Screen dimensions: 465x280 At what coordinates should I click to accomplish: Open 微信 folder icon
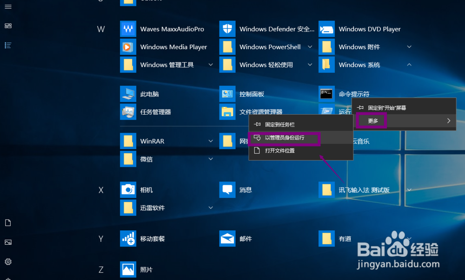128,159
